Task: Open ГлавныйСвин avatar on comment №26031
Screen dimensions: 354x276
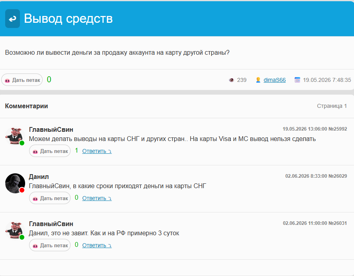Action: pyautogui.click(x=15, y=230)
